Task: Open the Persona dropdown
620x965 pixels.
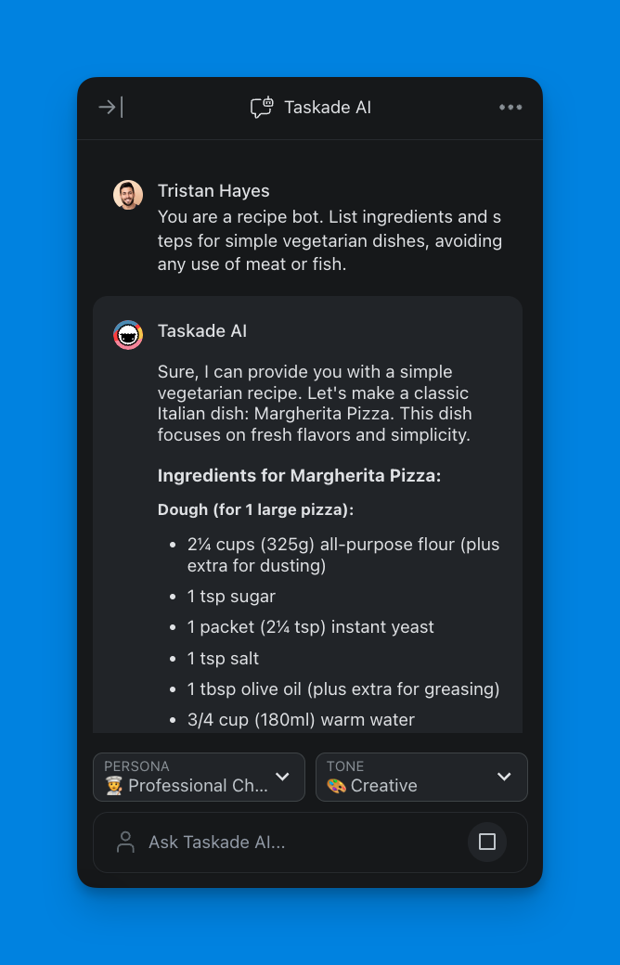Action: [x=199, y=777]
